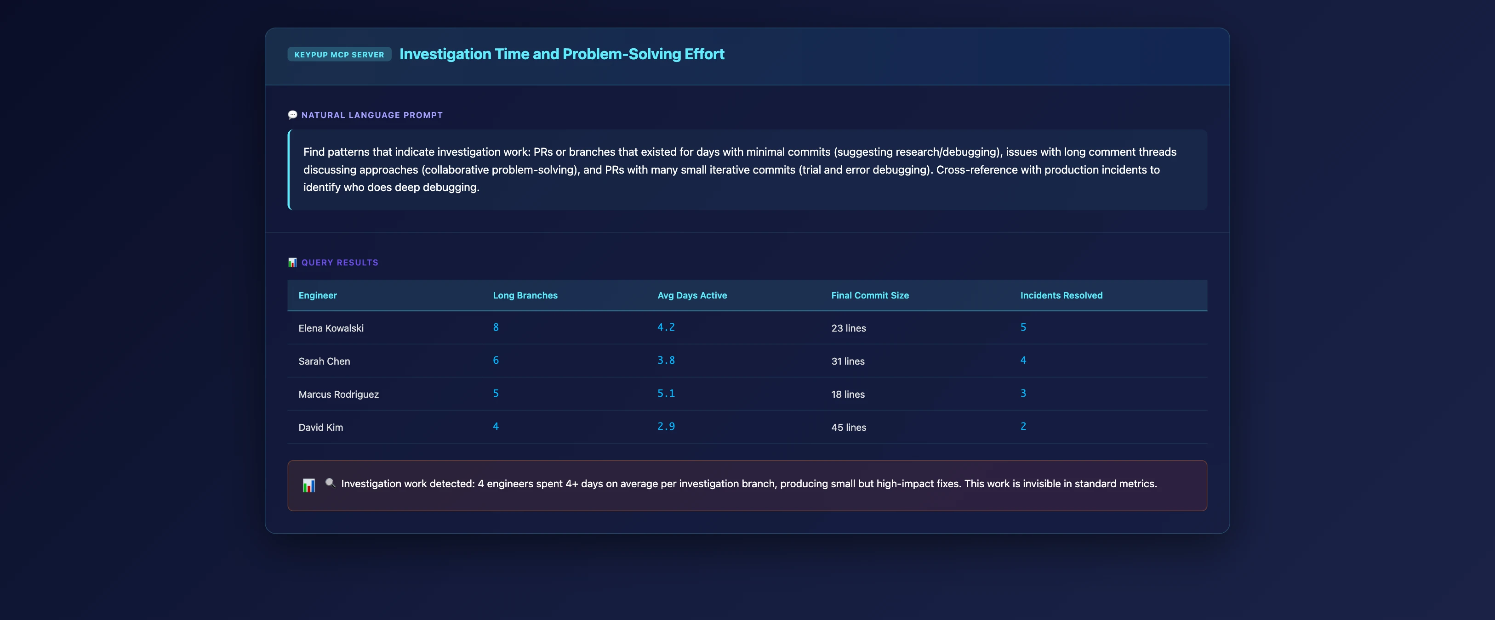The height and width of the screenshot is (620, 1495).
Task: Click David Kim's 45 lines commit size
Action: pyautogui.click(x=849, y=428)
